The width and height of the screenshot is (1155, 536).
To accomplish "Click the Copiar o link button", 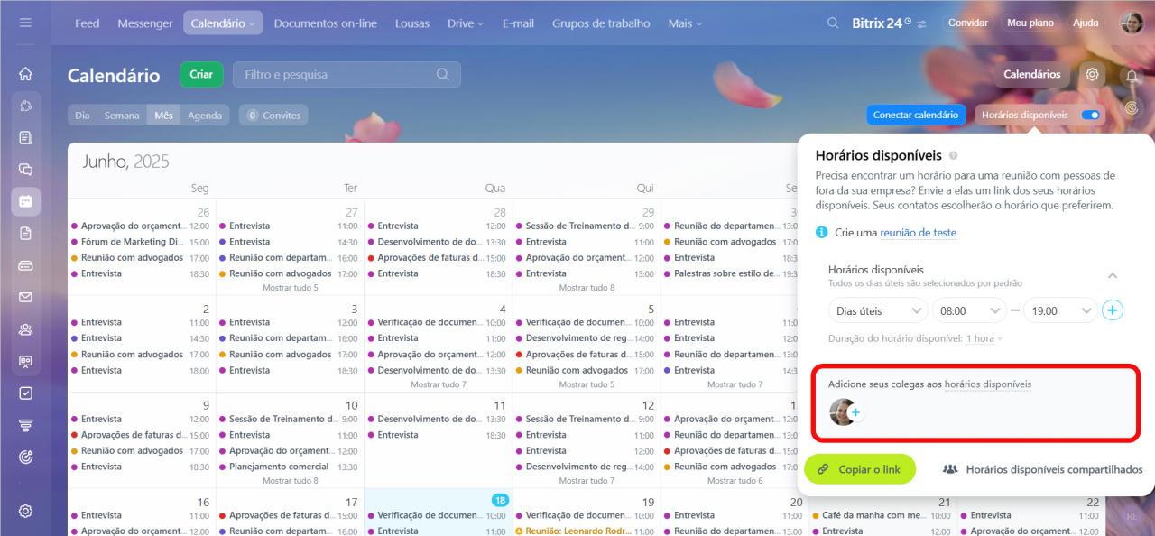I will click(x=860, y=469).
